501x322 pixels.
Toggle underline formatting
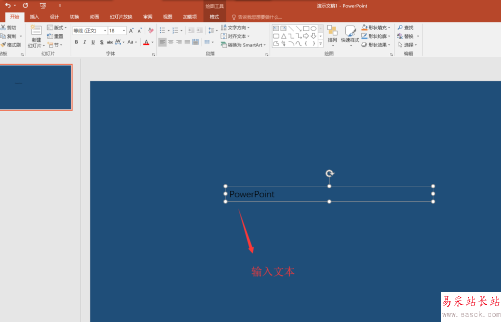tap(93, 42)
